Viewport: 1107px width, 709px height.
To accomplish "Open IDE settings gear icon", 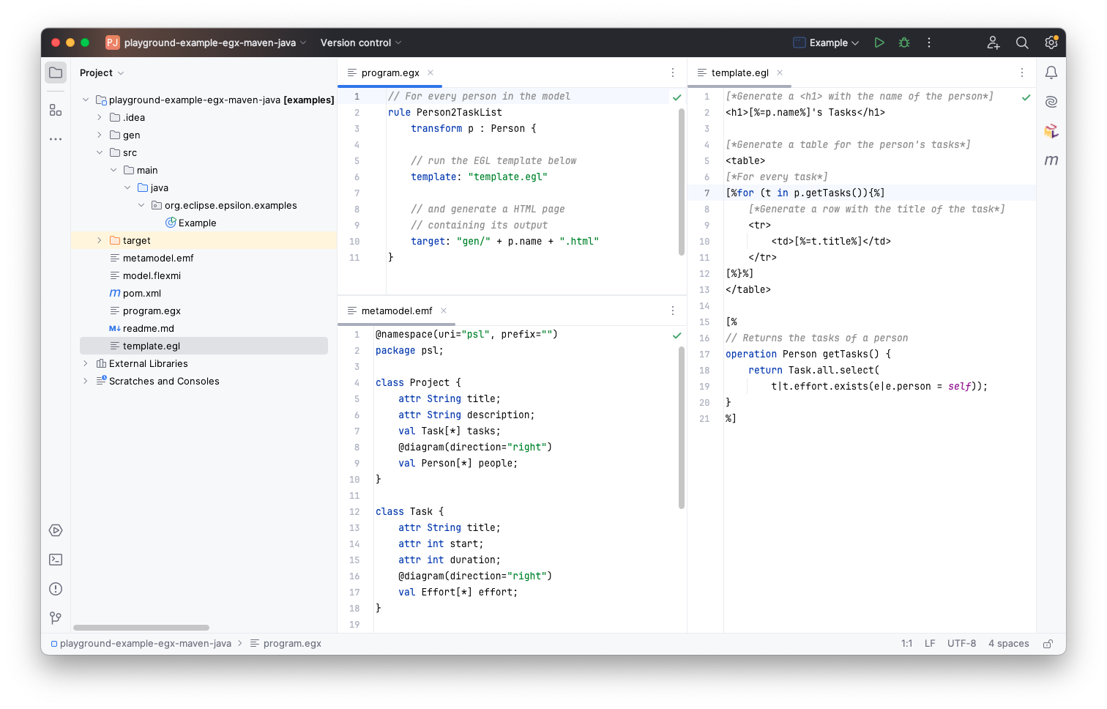I will point(1051,42).
